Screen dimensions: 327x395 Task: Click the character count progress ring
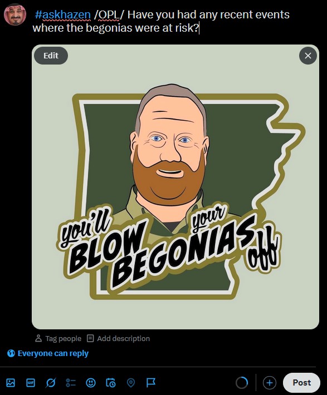242,383
